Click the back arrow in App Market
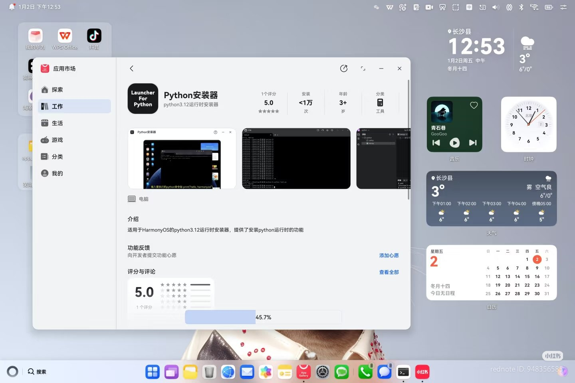This screenshot has width=575, height=383. pyautogui.click(x=131, y=69)
